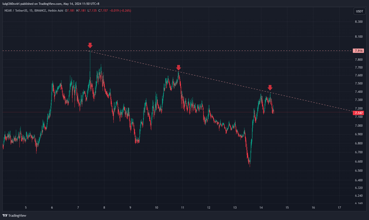This screenshot has height=220, width=369.
Task: Select the down arrow above the day-14 peak
Action: coord(270,88)
